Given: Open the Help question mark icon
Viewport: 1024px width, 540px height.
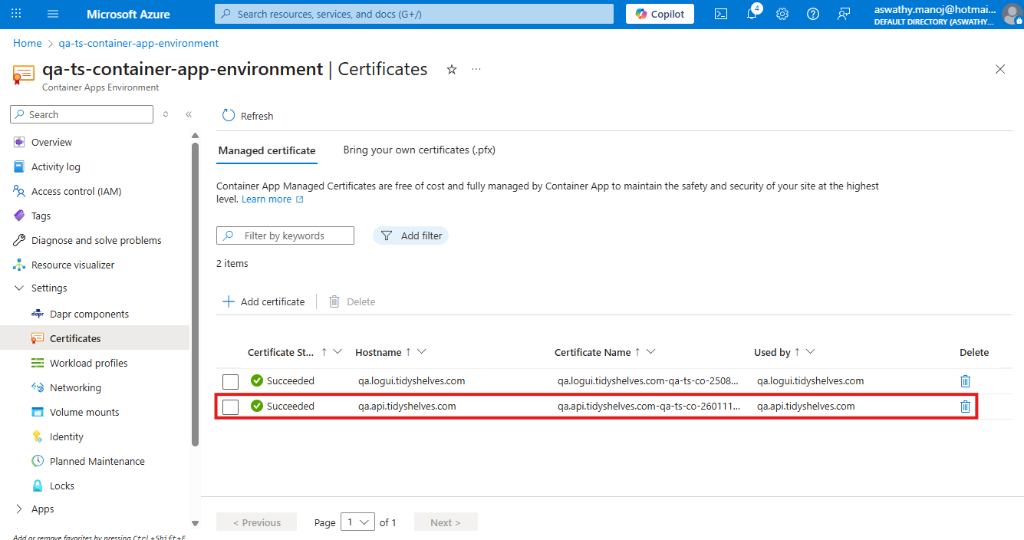Looking at the screenshot, I should (x=813, y=14).
